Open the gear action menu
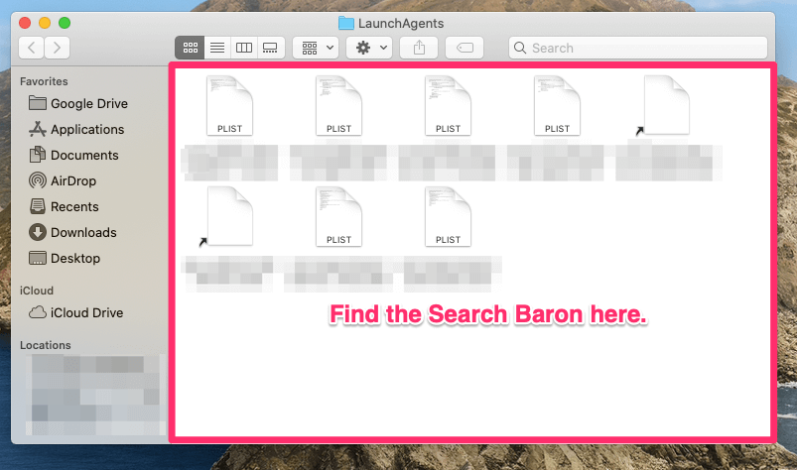 click(369, 48)
